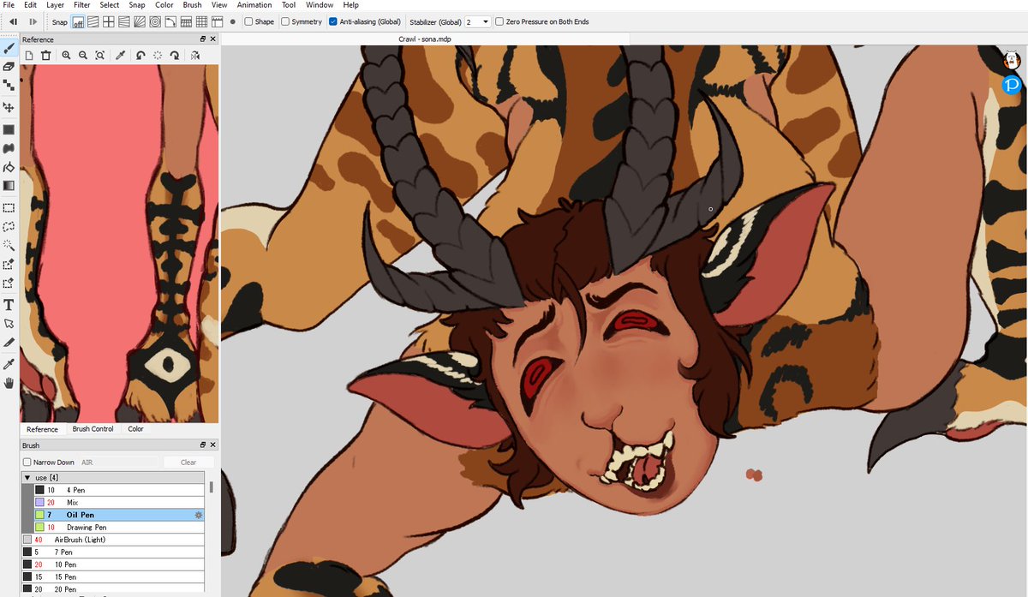Screen dimensions: 1028x597
Task: Rotate reference image right
Action: click(175, 55)
